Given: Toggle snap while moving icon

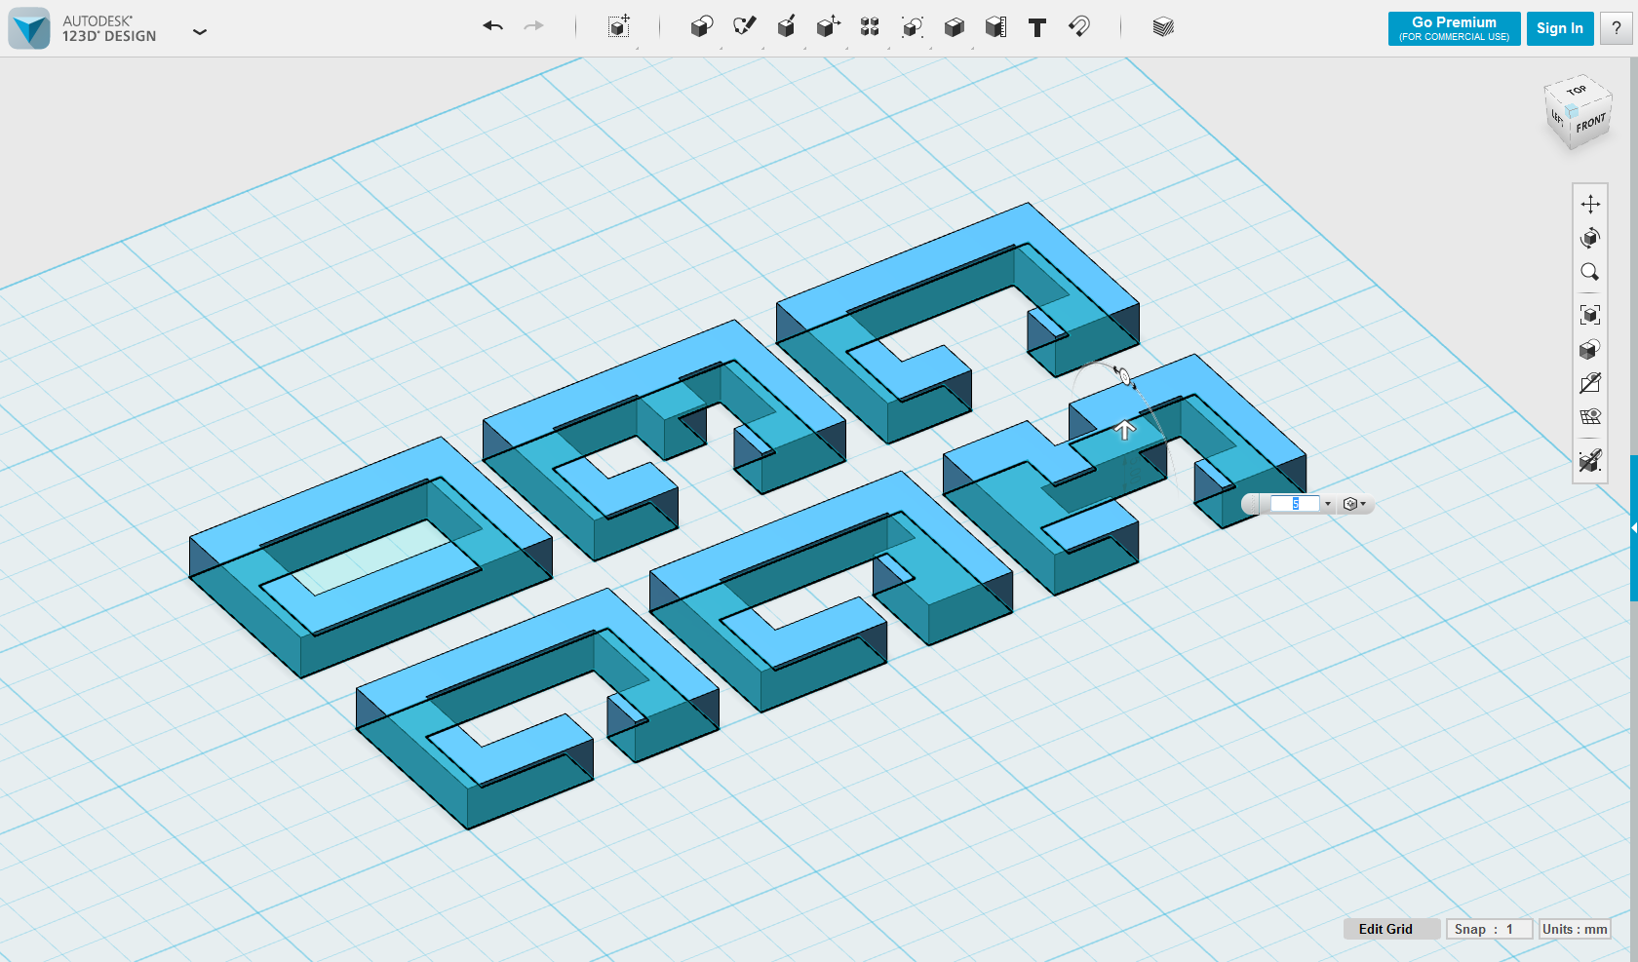Looking at the screenshot, I should pyautogui.click(x=1590, y=460).
